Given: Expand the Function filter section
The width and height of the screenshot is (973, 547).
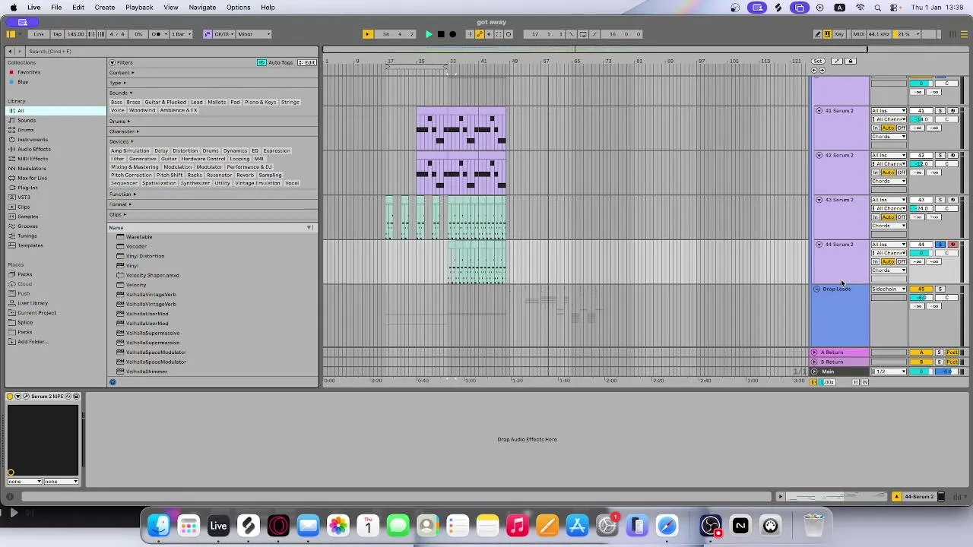Looking at the screenshot, I should [x=122, y=194].
